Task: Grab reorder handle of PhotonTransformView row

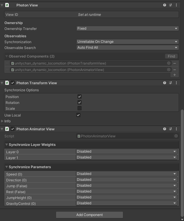Action: 7,63
